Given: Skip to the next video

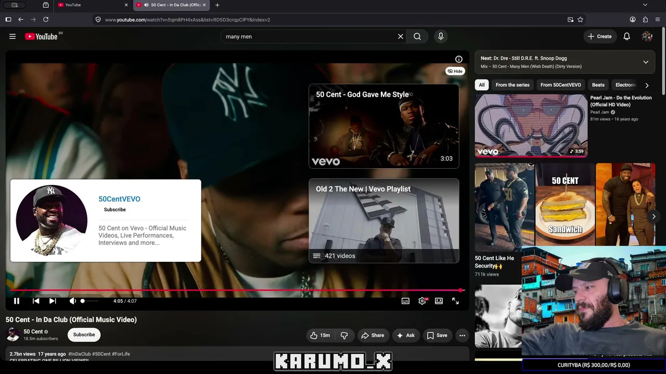Looking at the screenshot, I should click(x=53, y=301).
